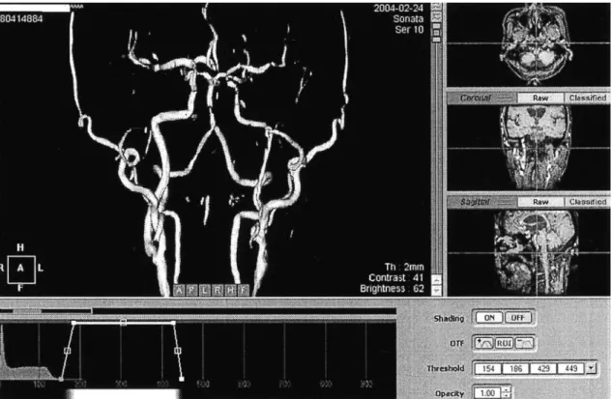Select the OTF curve top-left control point

coord(73,323)
